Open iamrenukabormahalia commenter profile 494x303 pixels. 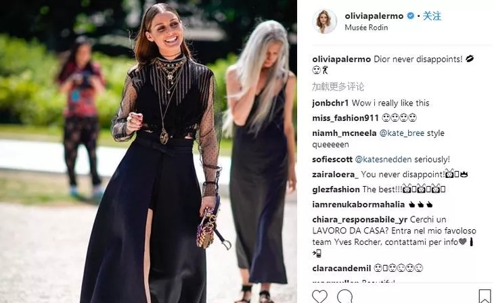click(358, 205)
